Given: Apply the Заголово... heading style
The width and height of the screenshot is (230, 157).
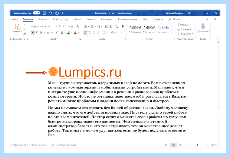Looking at the screenshot, I should coord(163,29).
